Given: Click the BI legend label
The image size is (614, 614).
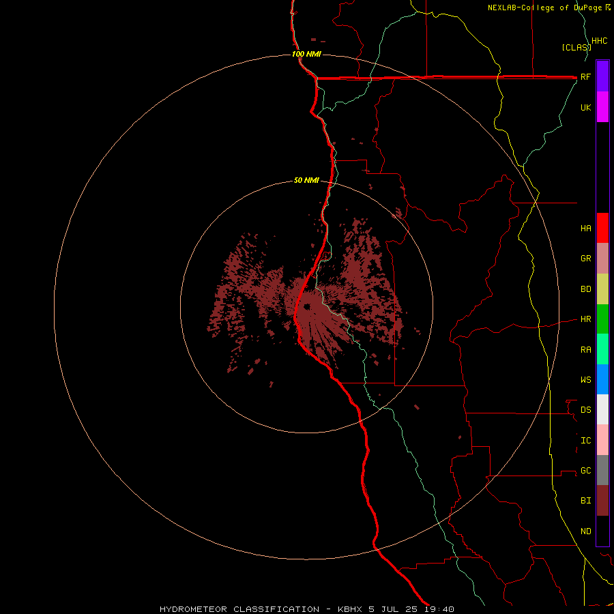Looking at the screenshot, I should (x=585, y=501).
